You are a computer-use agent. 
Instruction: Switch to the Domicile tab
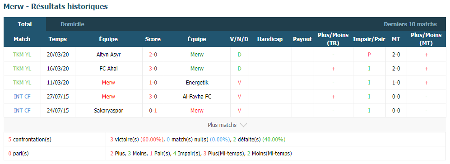pos(72,24)
